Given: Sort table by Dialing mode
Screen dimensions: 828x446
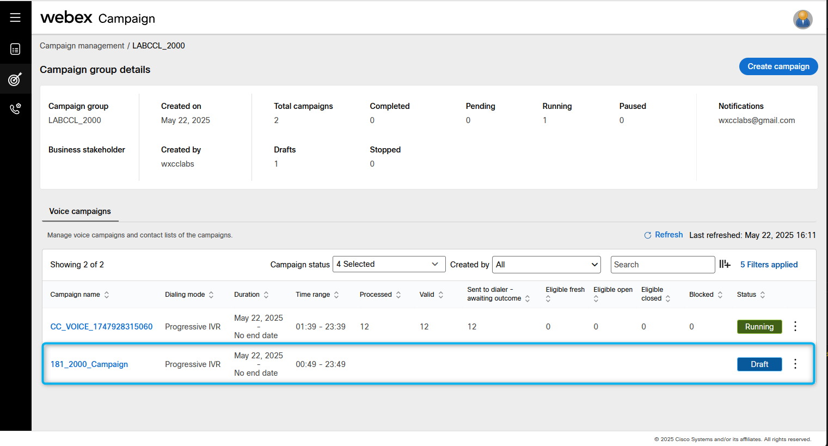Looking at the screenshot, I should [211, 295].
